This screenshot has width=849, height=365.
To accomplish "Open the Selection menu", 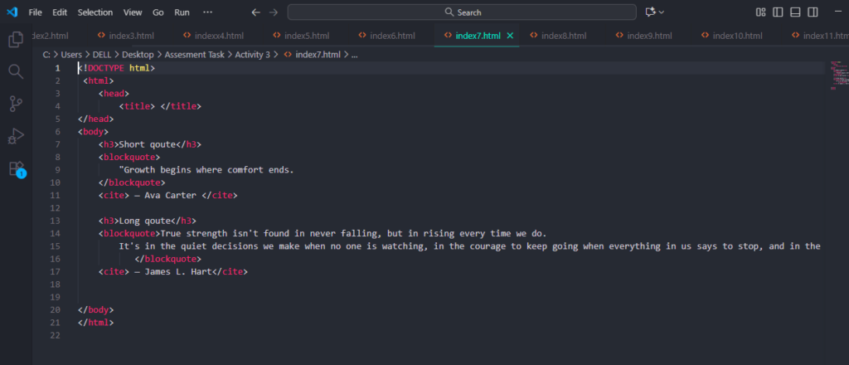I will point(95,12).
